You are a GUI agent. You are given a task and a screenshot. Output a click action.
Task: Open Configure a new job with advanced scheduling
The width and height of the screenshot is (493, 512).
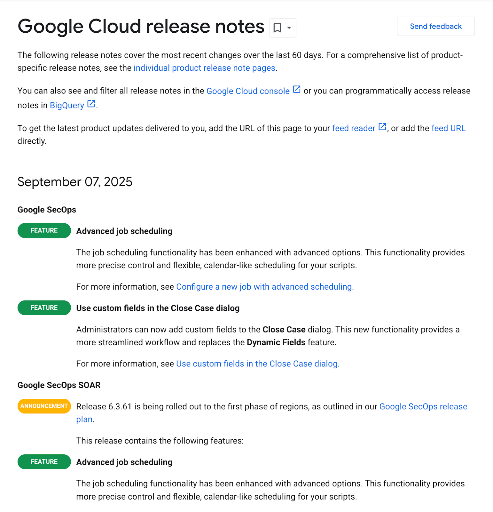click(x=264, y=286)
